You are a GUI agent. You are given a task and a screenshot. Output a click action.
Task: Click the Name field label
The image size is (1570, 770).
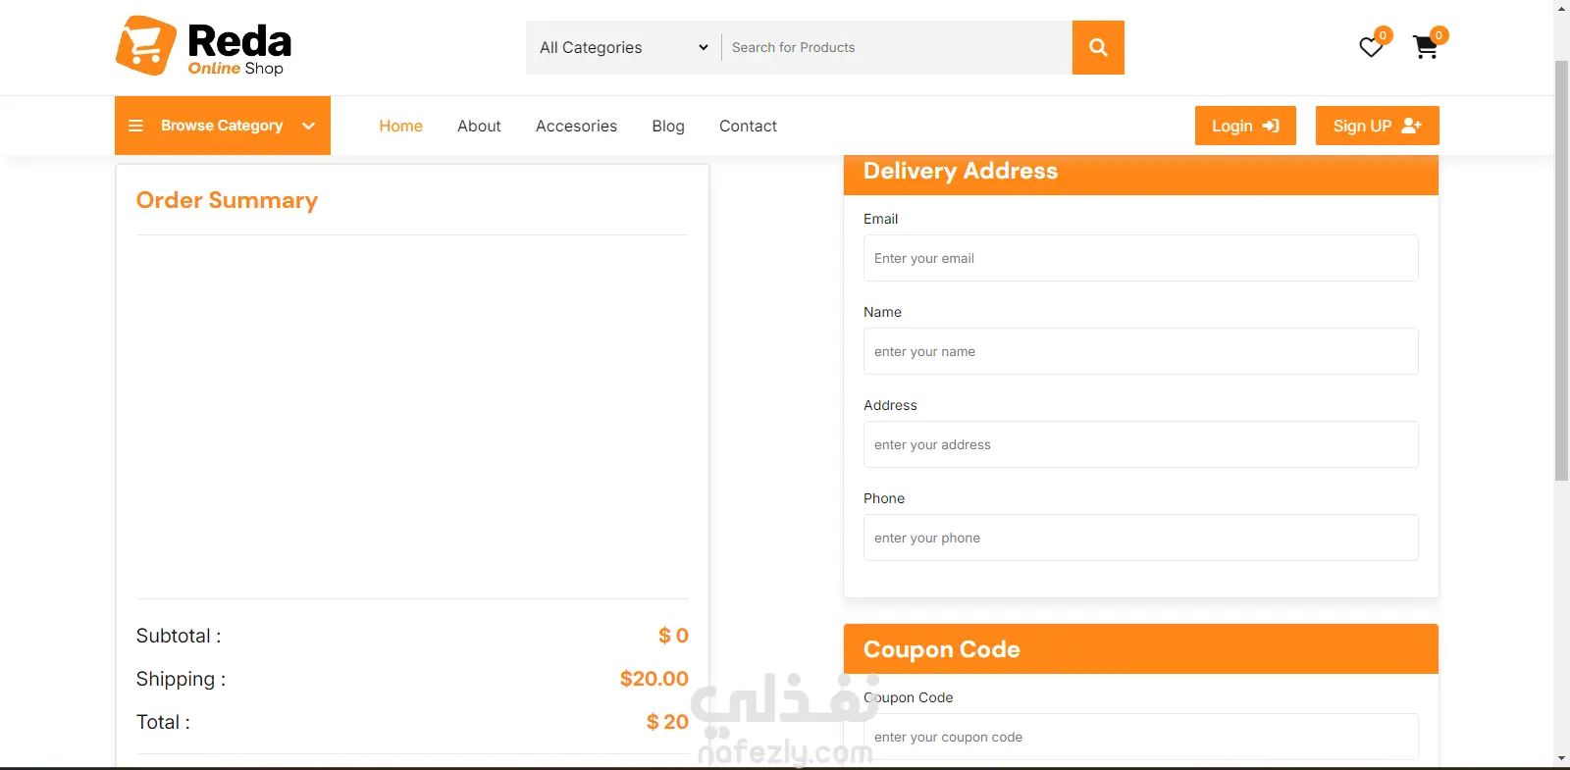pyautogui.click(x=882, y=312)
